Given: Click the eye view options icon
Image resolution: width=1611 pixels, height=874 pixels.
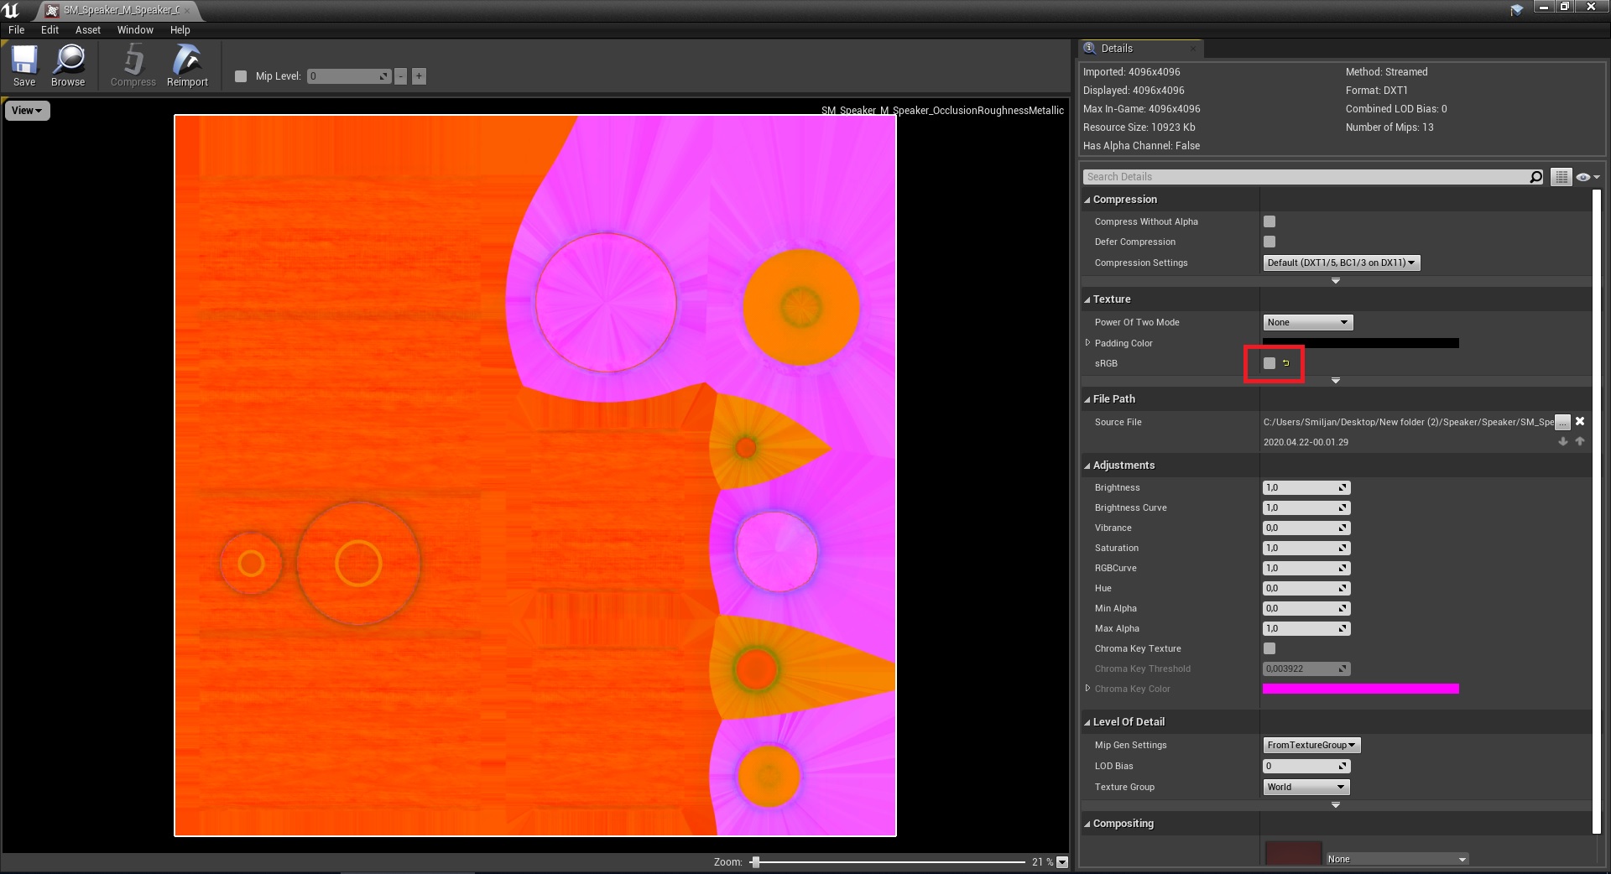Looking at the screenshot, I should coord(1586,177).
